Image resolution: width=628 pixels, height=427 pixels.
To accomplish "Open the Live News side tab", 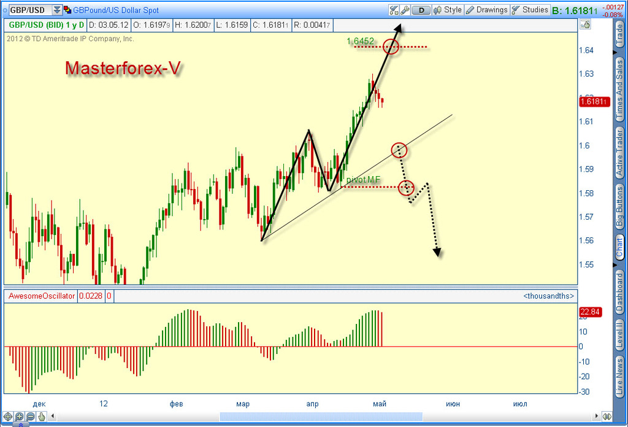I will click(x=619, y=377).
